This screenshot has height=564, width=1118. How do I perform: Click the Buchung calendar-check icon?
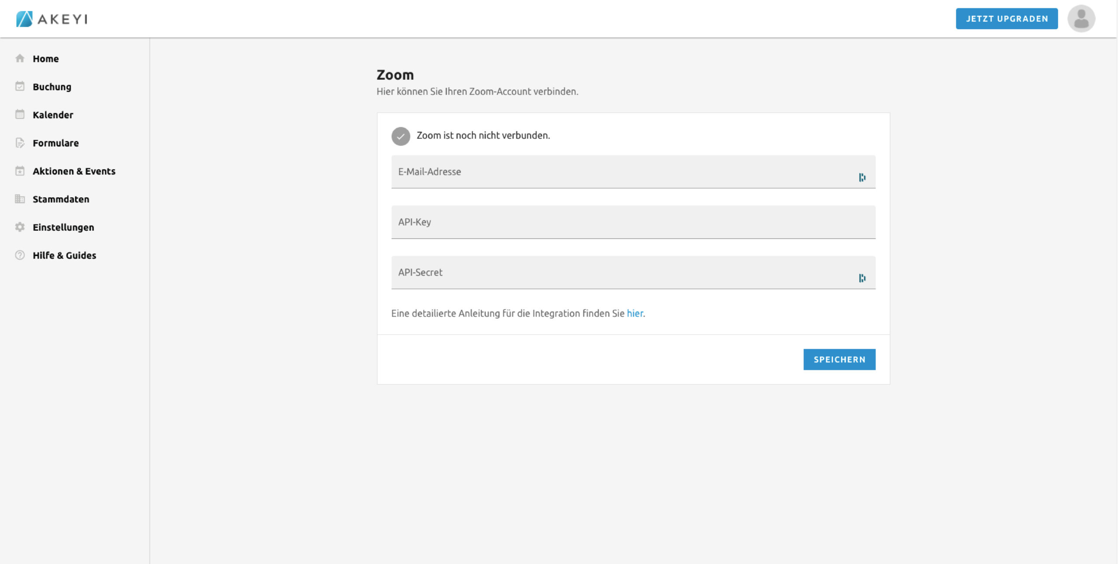tap(20, 86)
